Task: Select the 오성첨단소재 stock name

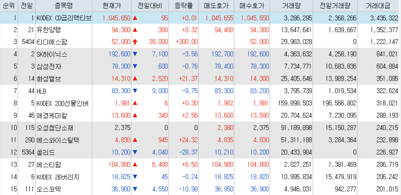Action: (55, 128)
